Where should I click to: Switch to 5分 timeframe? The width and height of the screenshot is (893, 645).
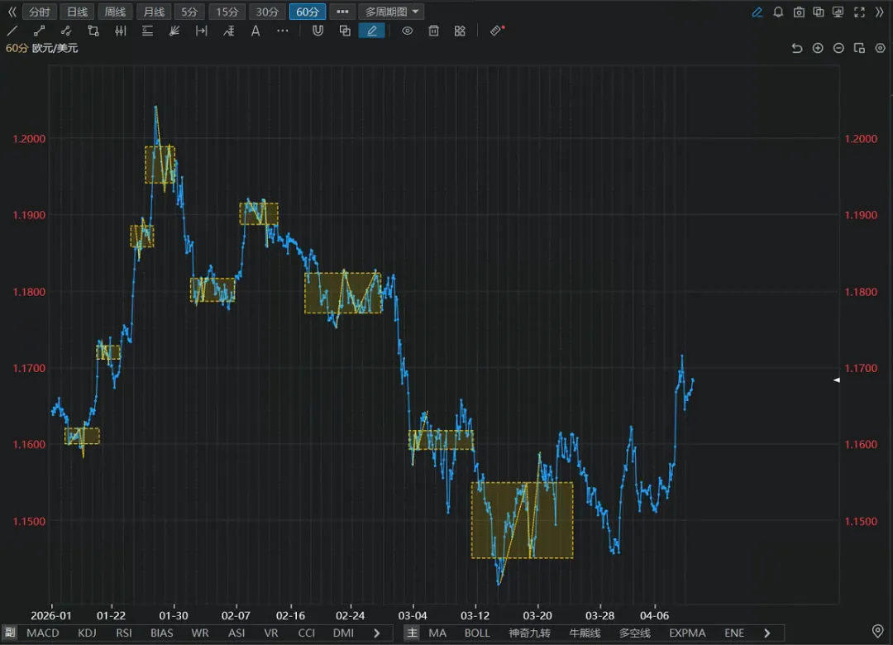tap(189, 12)
